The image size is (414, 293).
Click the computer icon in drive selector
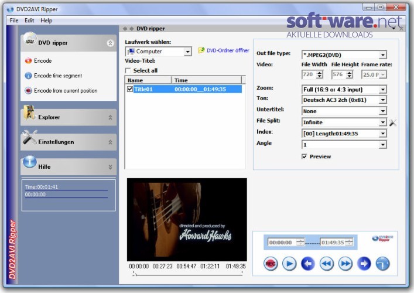(x=131, y=52)
